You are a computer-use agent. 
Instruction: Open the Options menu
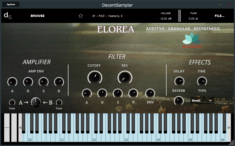pyautogui.click(x=11, y=4)
